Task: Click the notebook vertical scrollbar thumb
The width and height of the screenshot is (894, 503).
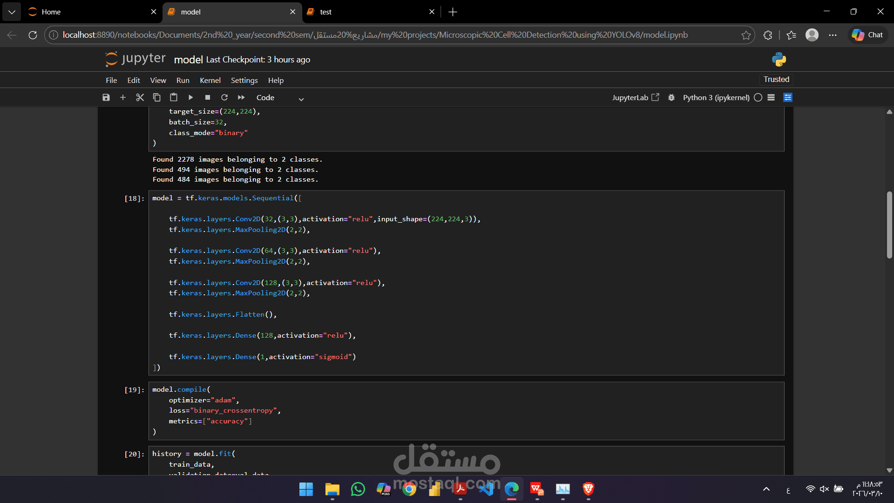Action: 889,224
